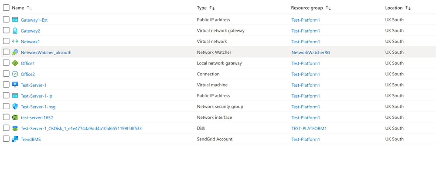Open TEST-PLATFORM1 resource group in Disk row
Screen dimensions: 436x173
[x=309, y=128]
